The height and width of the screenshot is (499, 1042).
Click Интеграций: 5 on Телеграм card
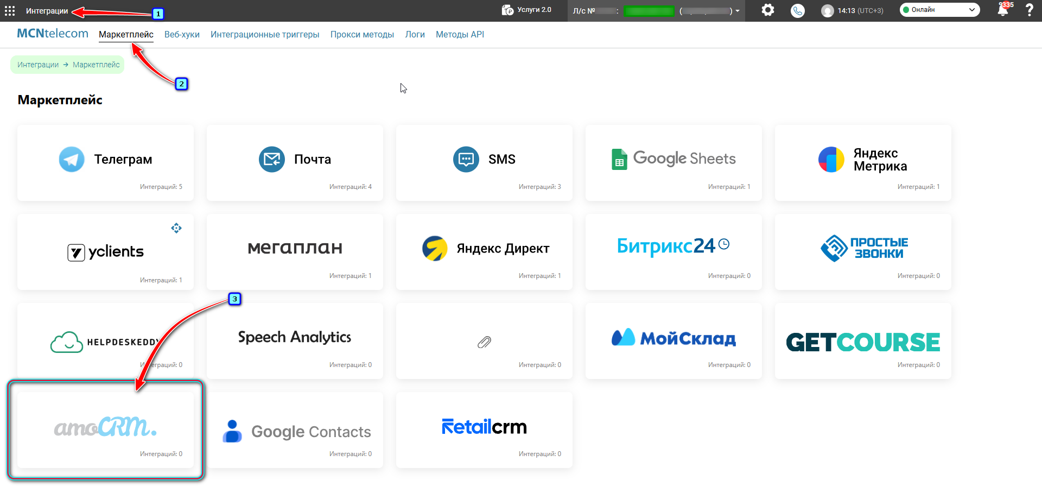[x=161, y=187]
